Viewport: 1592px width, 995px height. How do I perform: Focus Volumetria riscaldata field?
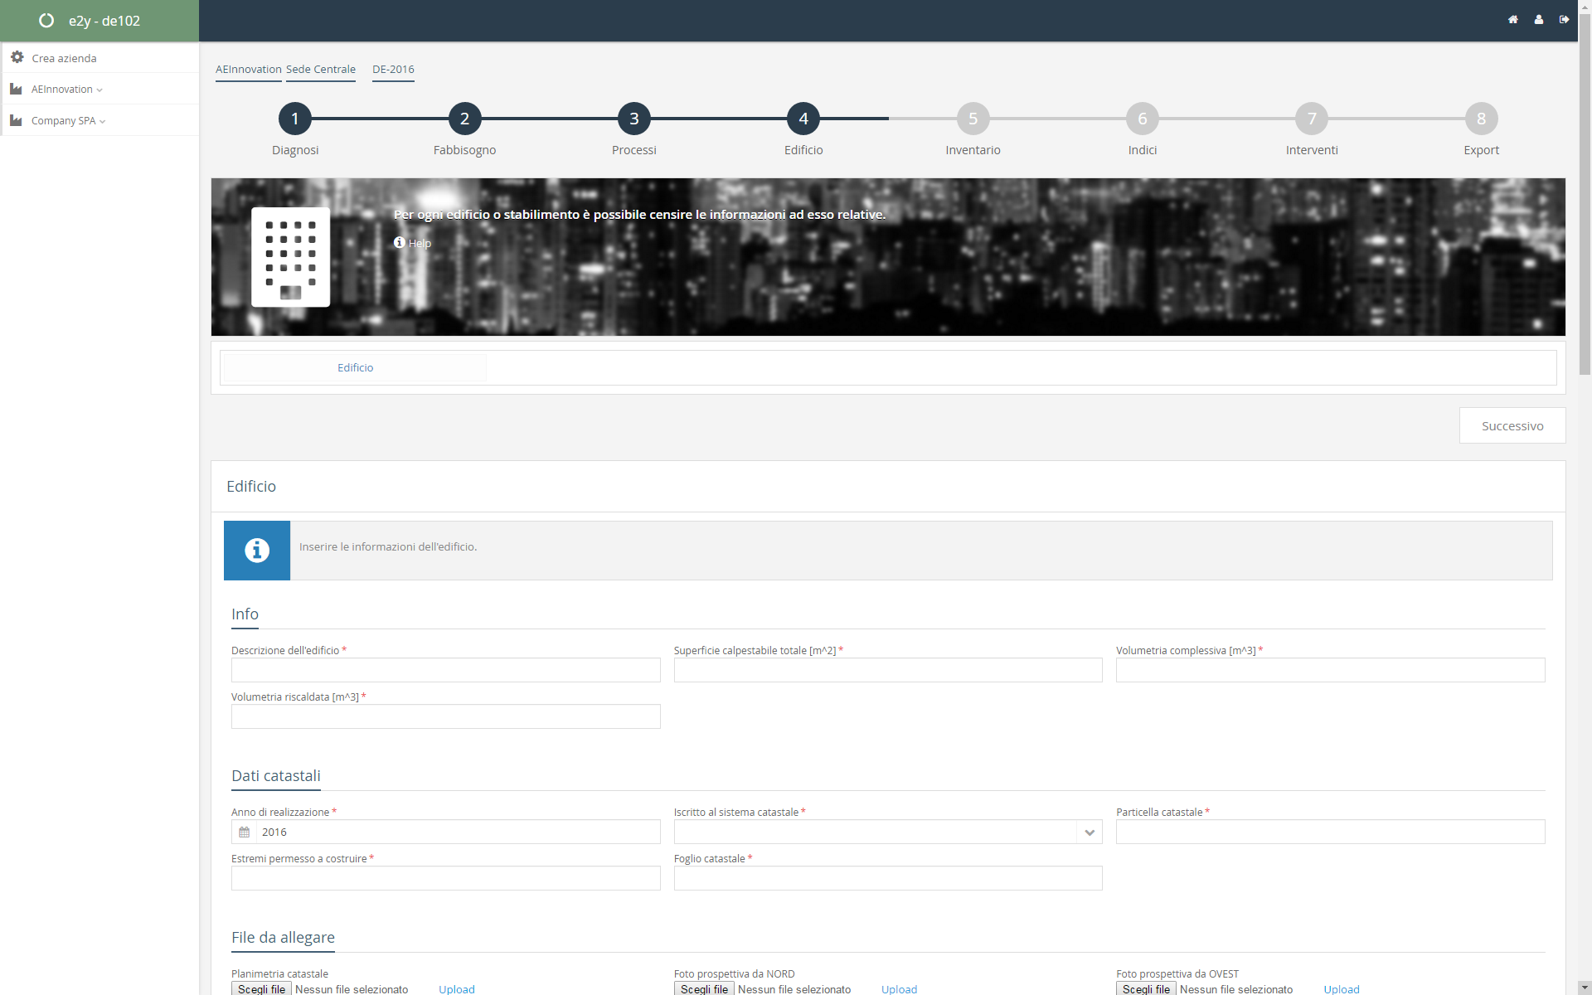click(446, 716)
